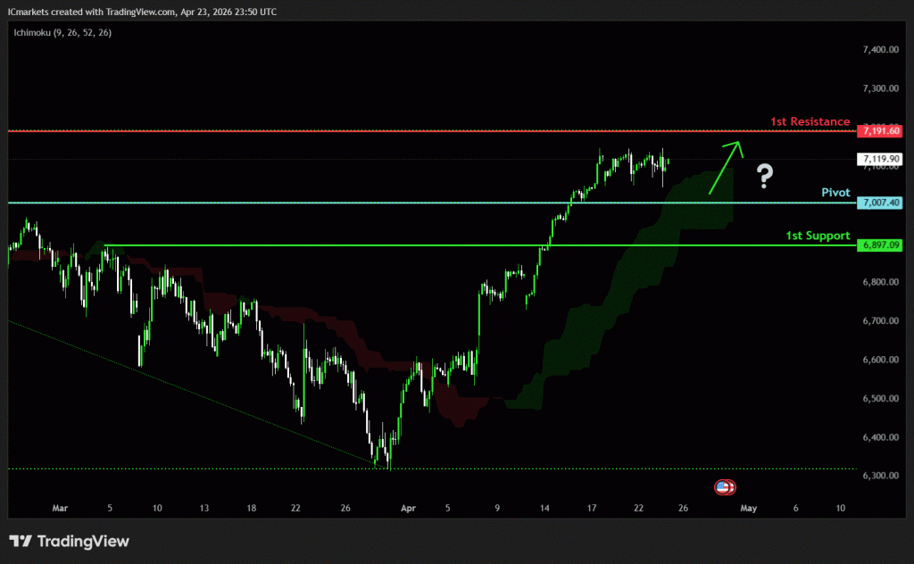Click the 6,300.00 price axis label

[x=880, y=476]
